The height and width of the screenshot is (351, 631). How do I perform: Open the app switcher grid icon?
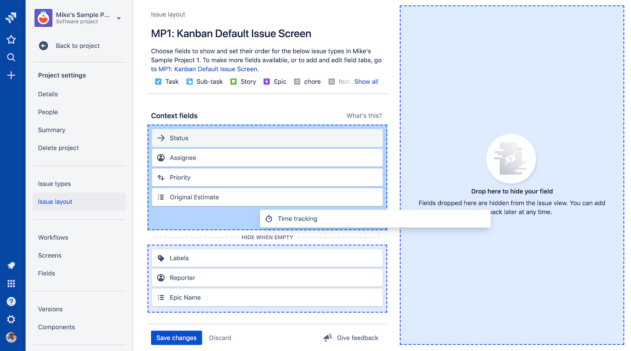click(11, 284)
